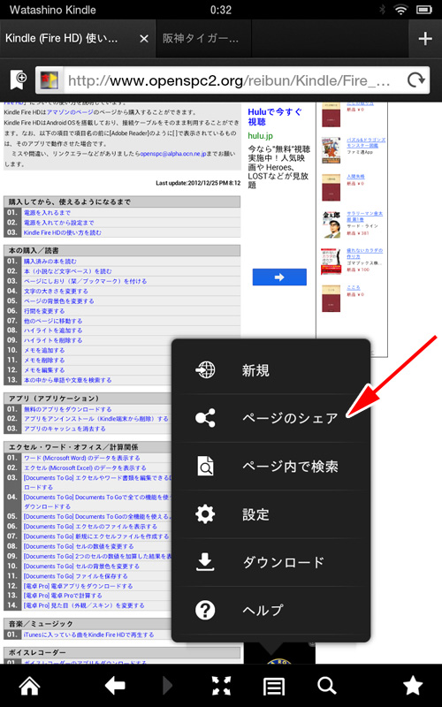Open the openspc@alpha.ocn.ne.jp email link
Image resolution: width=442 pixels, height=707 pixels.
pos(173,154)
